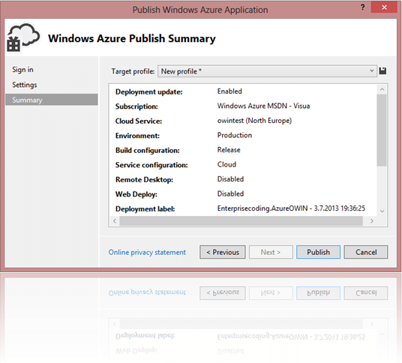The image size is (402, 363).
Task: Click the vertical scrollbar thumb in summary list
Action: 382,130
